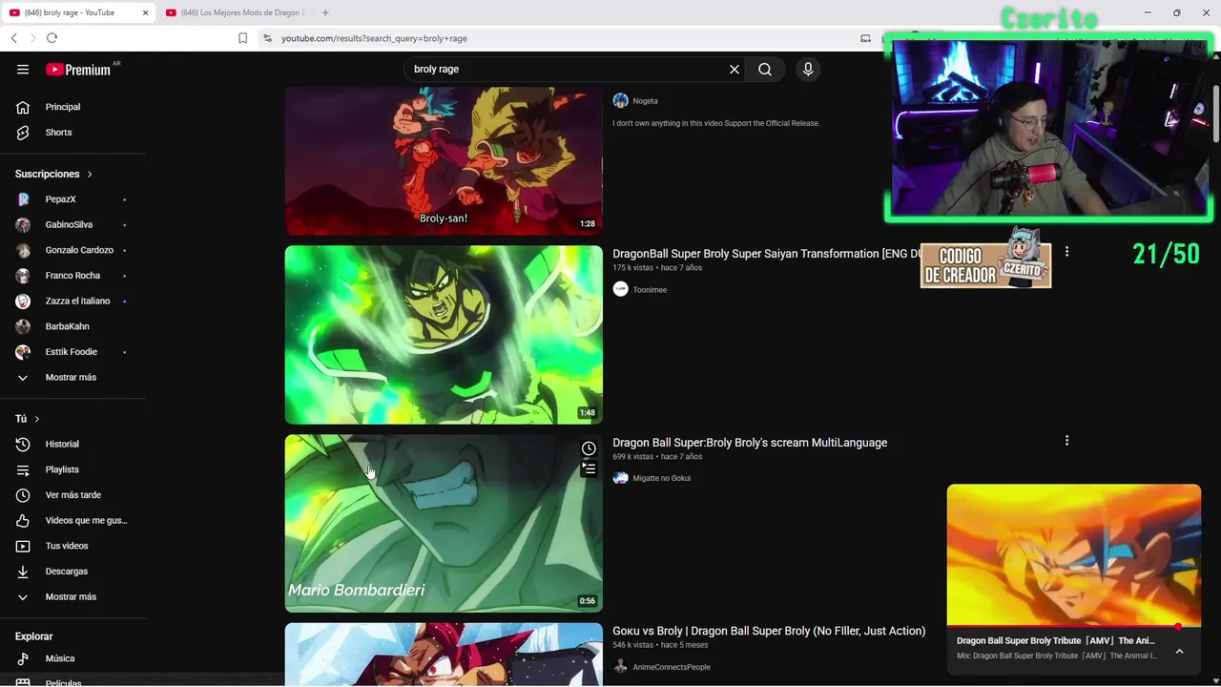
Task: Open the Broly-san 1:28 video thumbnail
Action: pos(444,160)
